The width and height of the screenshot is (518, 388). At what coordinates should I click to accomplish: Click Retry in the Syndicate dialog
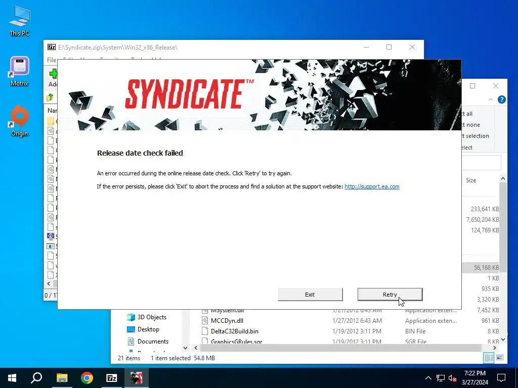pos(390,295)
